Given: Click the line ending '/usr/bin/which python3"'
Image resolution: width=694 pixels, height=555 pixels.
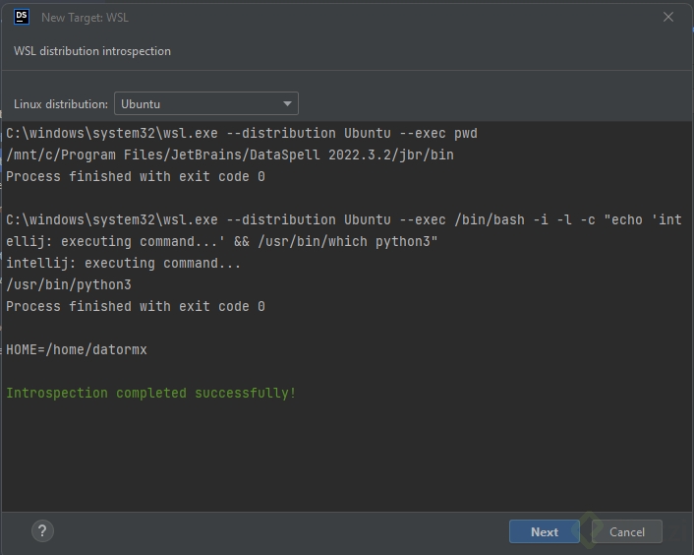Looking at the screenshot, I should 221,241.
